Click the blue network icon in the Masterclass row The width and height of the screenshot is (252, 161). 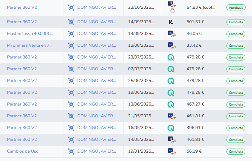coord(71,34)
